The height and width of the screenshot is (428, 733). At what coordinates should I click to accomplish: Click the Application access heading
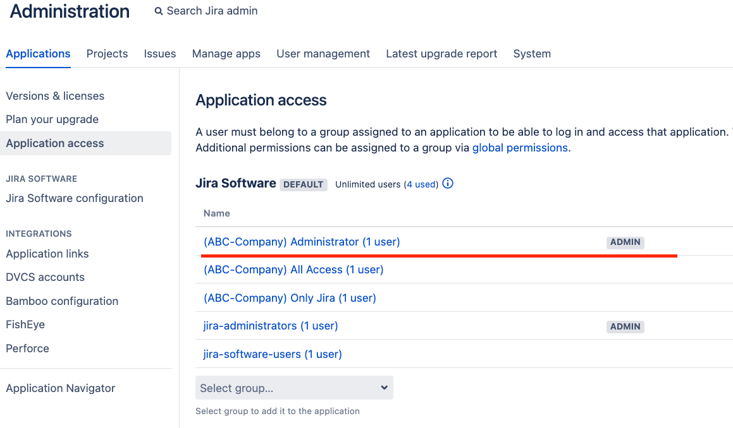click(x=261, y=100)
